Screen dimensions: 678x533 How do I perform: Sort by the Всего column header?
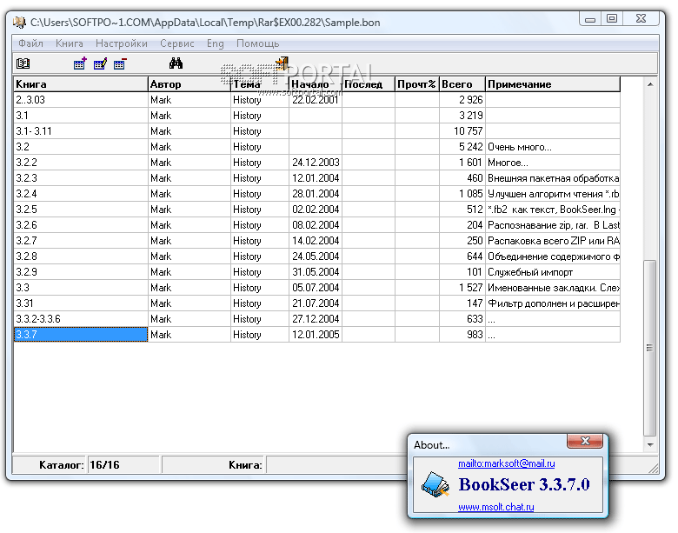(x=462, y=84)
